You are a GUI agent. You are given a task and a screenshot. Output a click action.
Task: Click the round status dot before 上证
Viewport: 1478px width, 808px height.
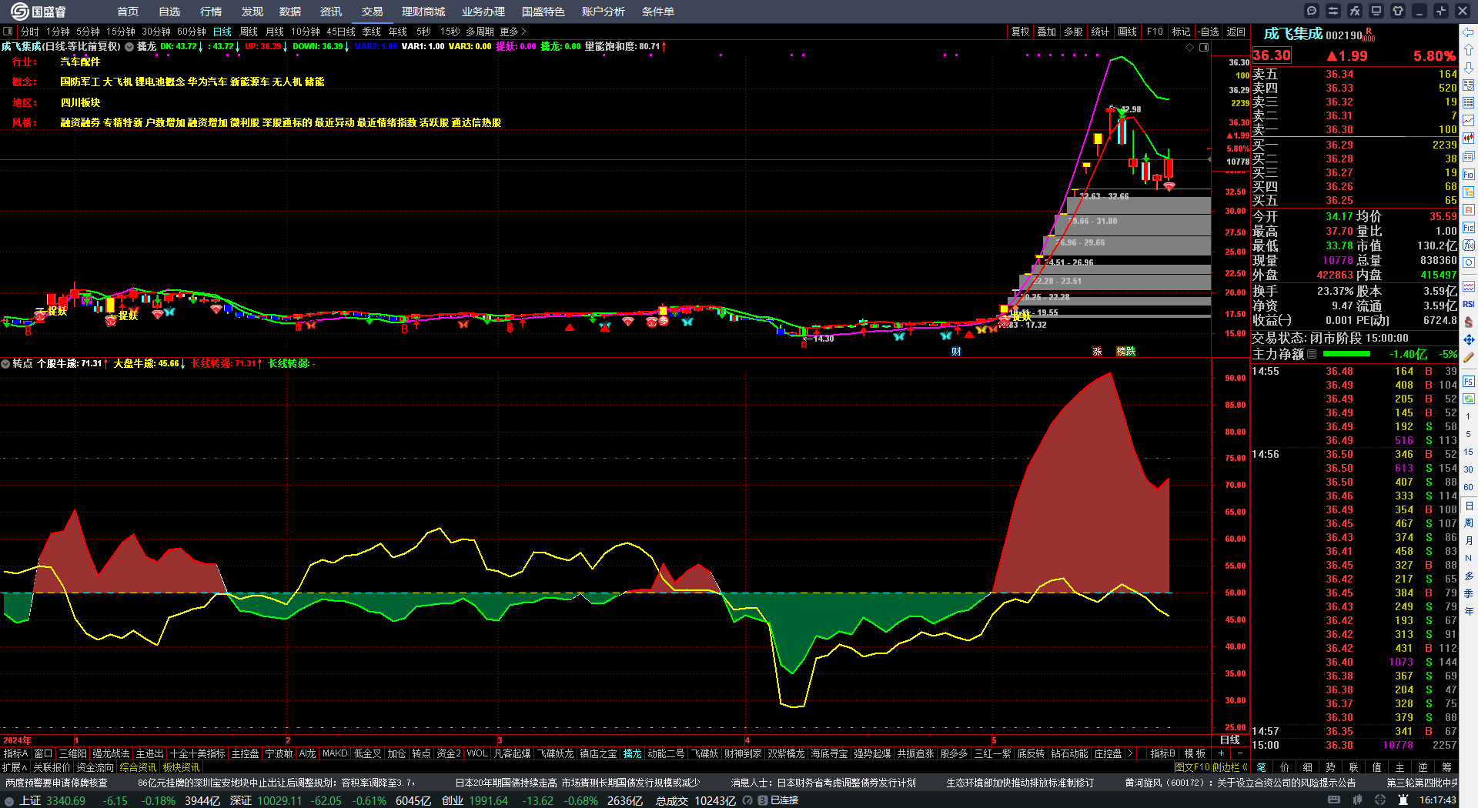9,801
